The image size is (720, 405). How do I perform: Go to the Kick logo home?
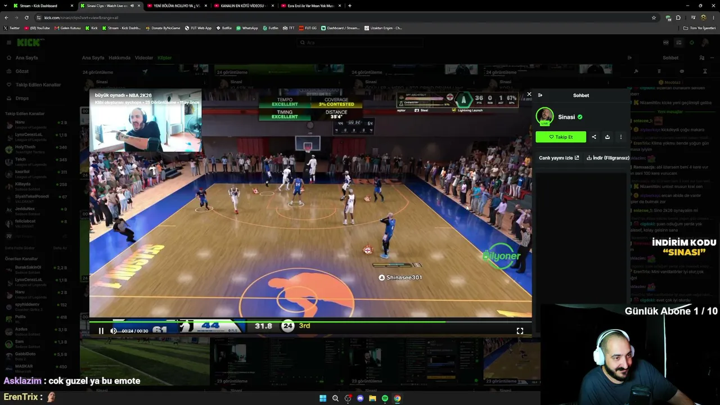point(29,43)
